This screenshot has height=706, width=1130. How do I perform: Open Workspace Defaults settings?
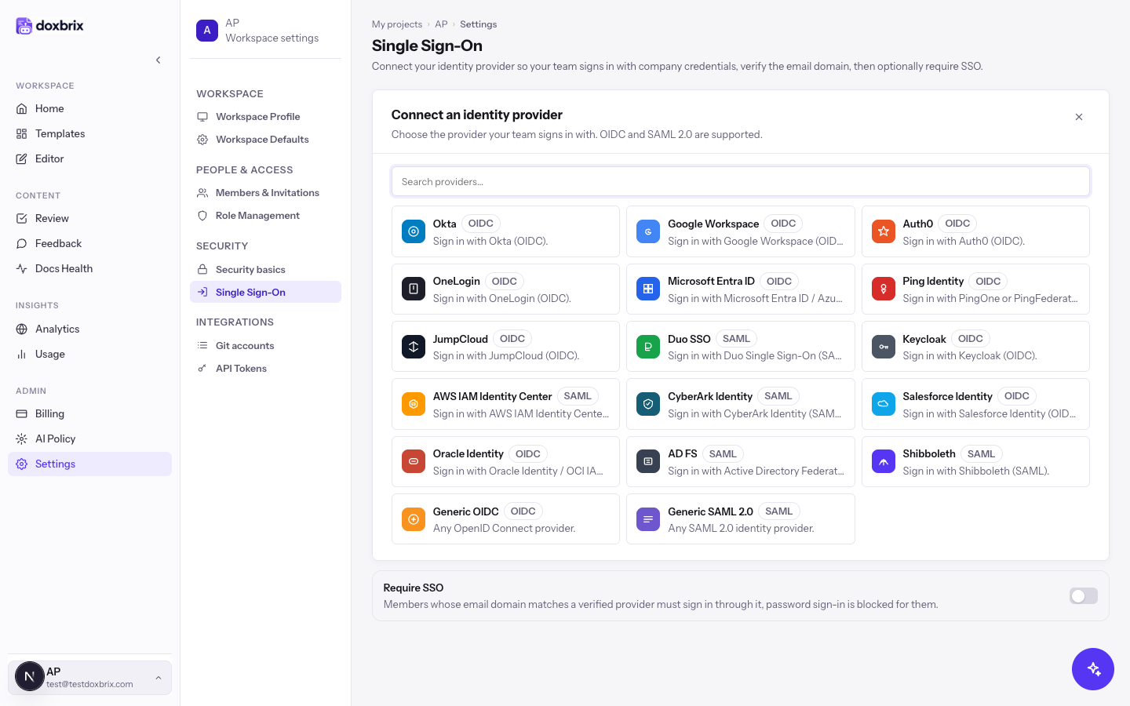tap(265, 139)
